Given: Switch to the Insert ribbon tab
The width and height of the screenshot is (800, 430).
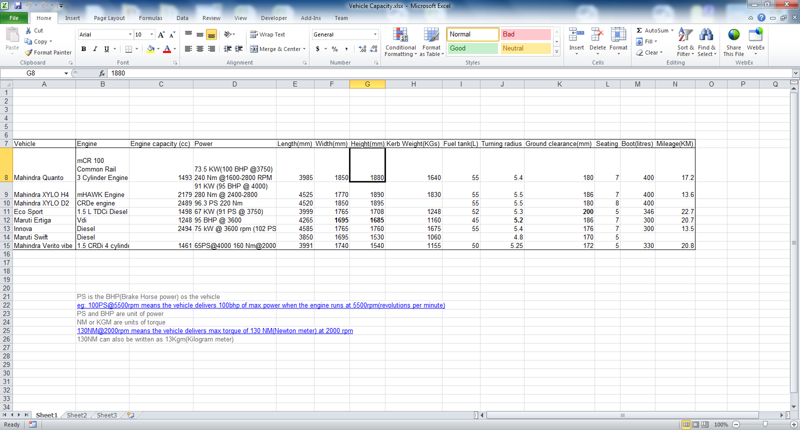Looking at the screenshot, I should pyautogui.click(x=72, y=18).
